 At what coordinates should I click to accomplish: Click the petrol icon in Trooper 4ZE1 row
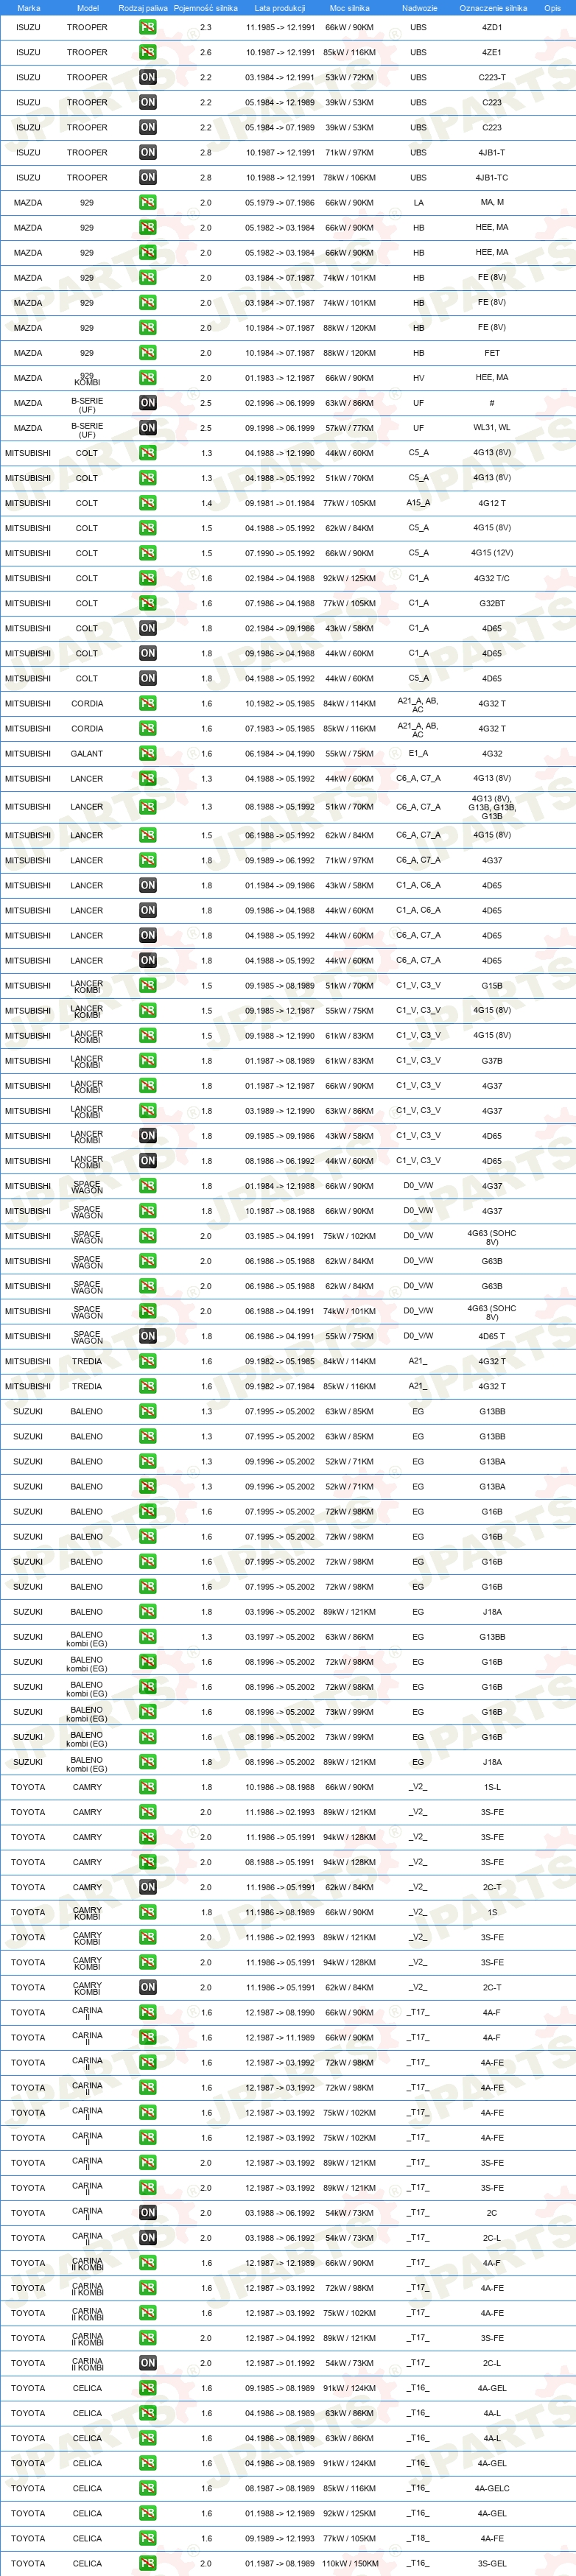[x=148, y=52]
